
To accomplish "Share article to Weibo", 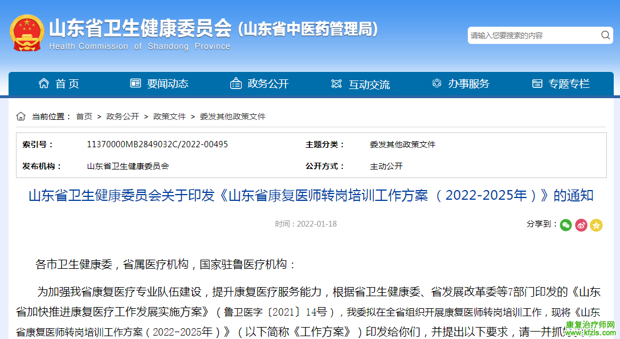I will point(581,225).
